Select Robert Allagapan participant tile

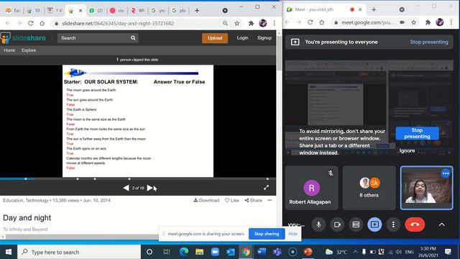tap(311, 188)
